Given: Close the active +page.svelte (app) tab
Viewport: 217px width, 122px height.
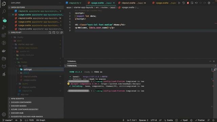Looking at the screenshot, I should coord(114,3).
